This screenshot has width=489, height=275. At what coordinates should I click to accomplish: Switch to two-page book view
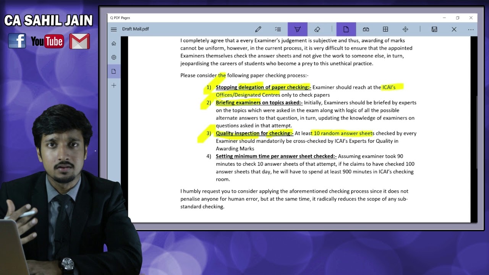point(366,29)
